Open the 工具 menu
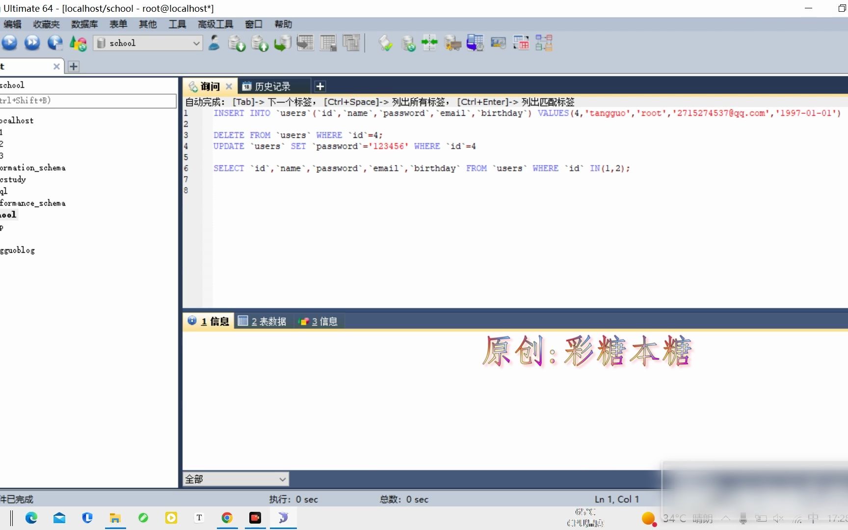The height and width of the screenshot is (530, 848). tap(177, 24)
